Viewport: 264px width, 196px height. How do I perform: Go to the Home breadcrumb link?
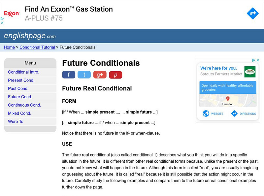[x=9, y=47]
